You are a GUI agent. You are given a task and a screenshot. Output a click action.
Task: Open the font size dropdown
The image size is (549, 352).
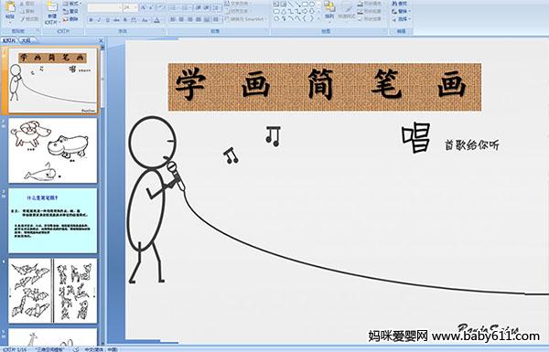coord(135,7)
